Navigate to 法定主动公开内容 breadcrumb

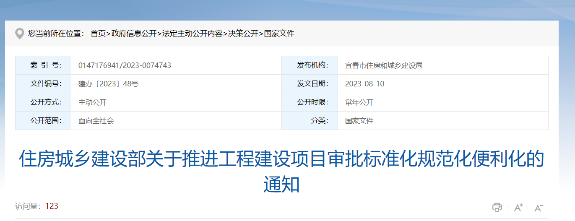click(x=193, y=34)
